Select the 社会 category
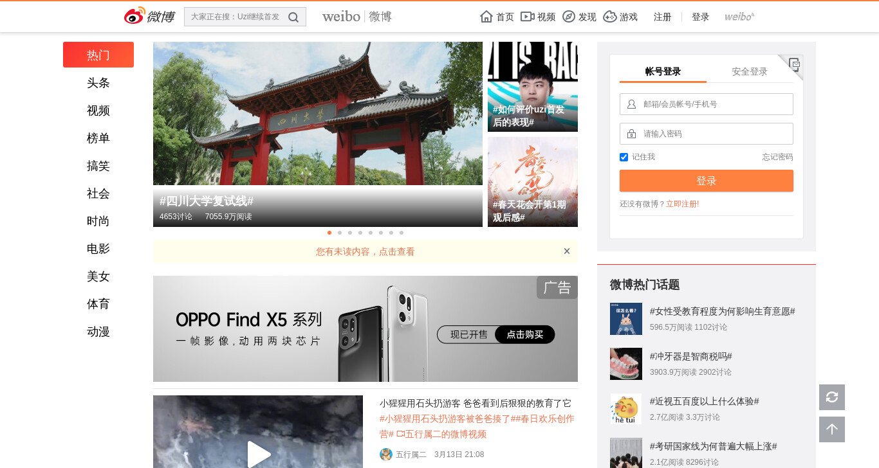Image resolution: width=879 pixels, height=468 pixels. tap(98, 193)
